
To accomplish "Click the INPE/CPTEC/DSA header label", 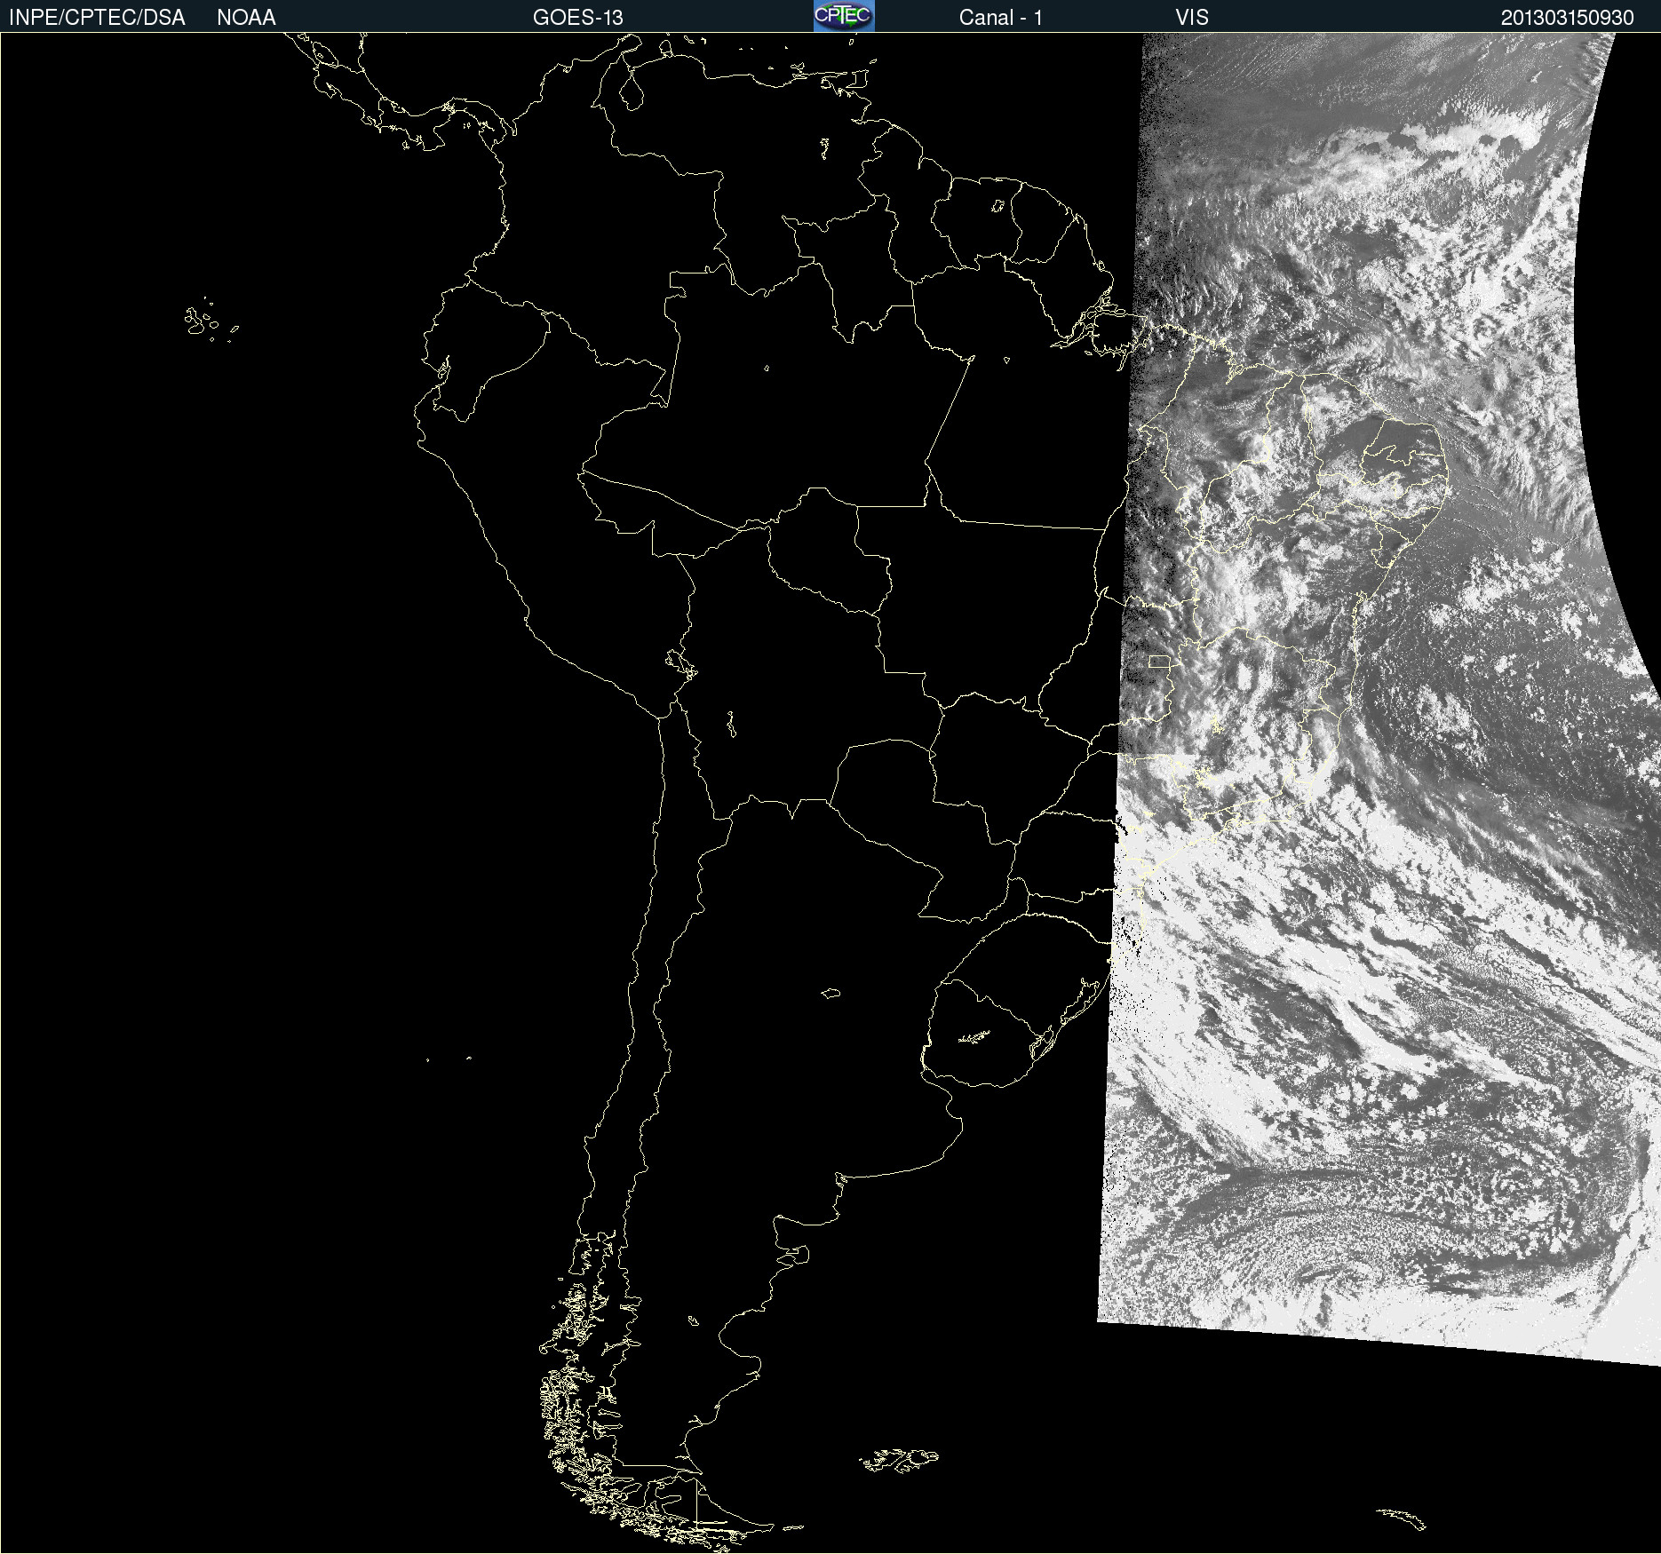I will pos(97,18).
